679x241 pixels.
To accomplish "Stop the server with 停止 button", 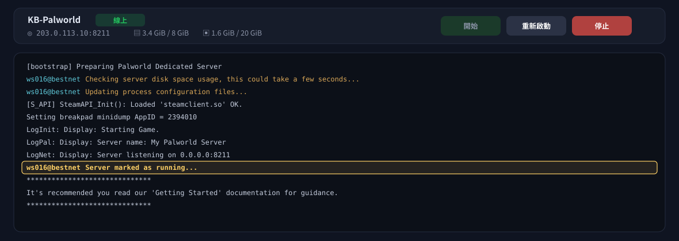I will tap(601, 26).
